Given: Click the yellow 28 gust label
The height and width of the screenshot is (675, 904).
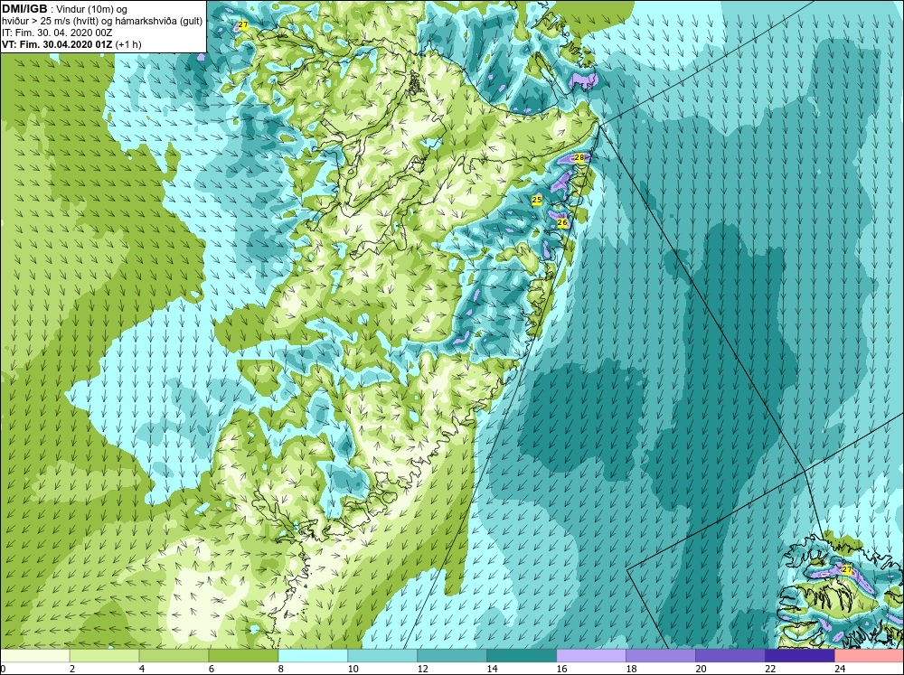Looking at the screenshot, I should tap(579, 157).
